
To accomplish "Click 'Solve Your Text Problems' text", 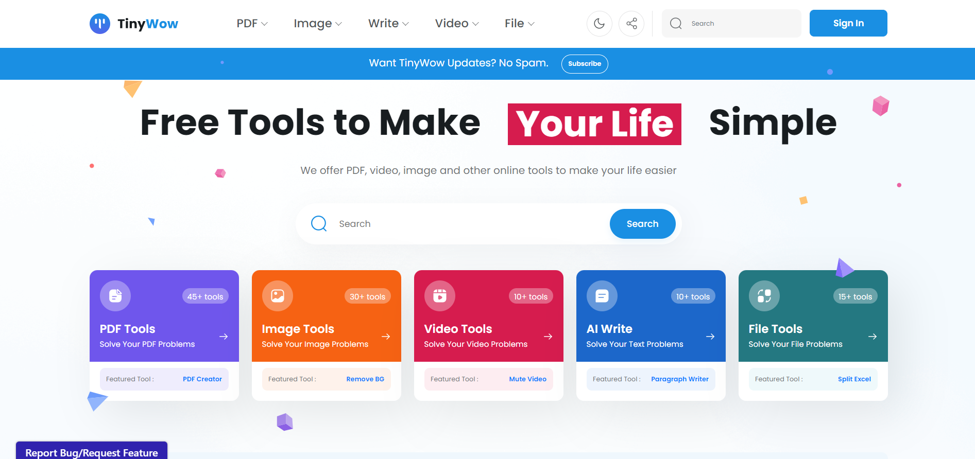I will click(x=635, y=344).
